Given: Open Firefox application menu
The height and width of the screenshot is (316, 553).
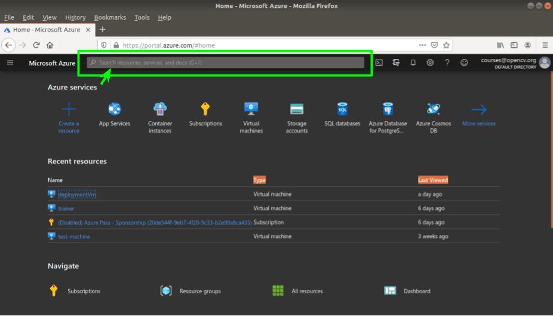Looking at the screenshot, I should click(545, 45).
